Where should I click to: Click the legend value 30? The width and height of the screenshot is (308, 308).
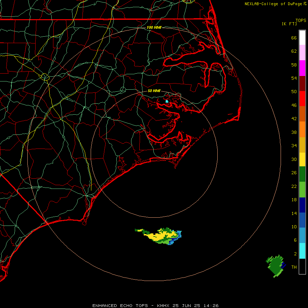click(294, 159)
